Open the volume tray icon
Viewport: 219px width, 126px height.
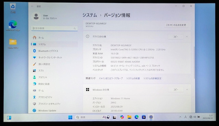(x=195, y=117)
